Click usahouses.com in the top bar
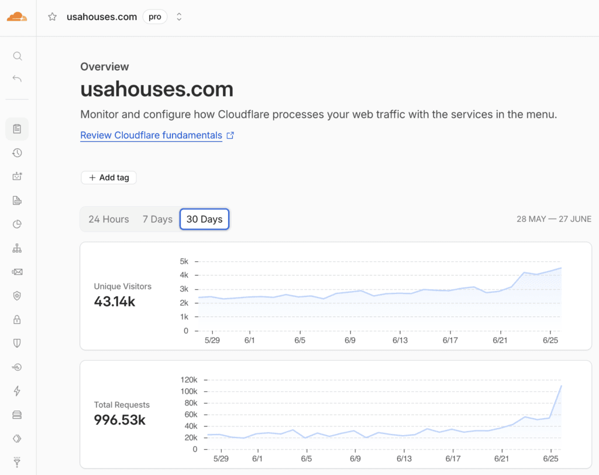 pyautogui.click(x=102, y=17)
